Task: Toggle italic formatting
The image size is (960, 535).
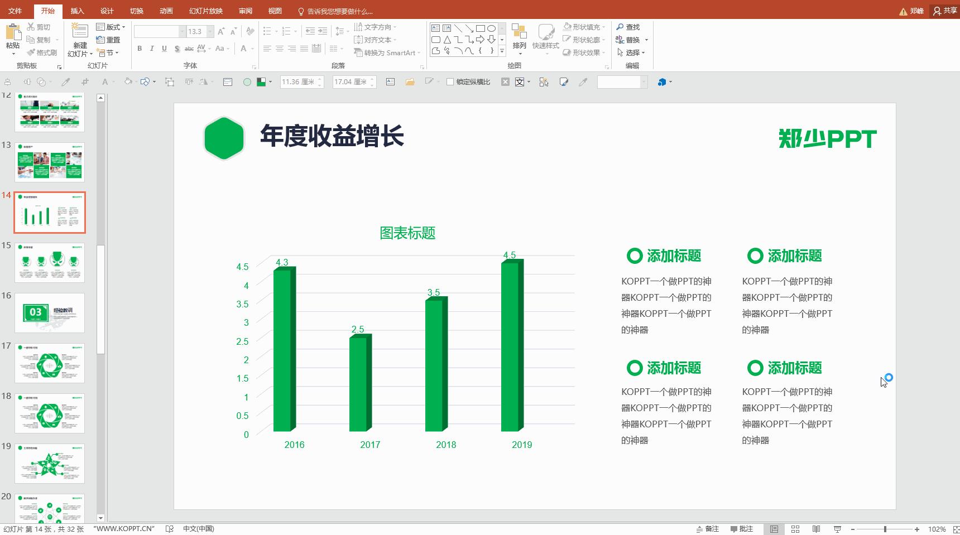Action: (x=151, y=49)
